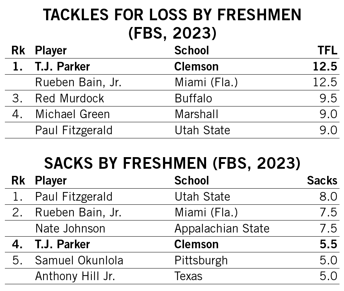Select the Sacks column header
Viewport: 344px width, 291px height.
pyautogui.click(x=322, y=180)
